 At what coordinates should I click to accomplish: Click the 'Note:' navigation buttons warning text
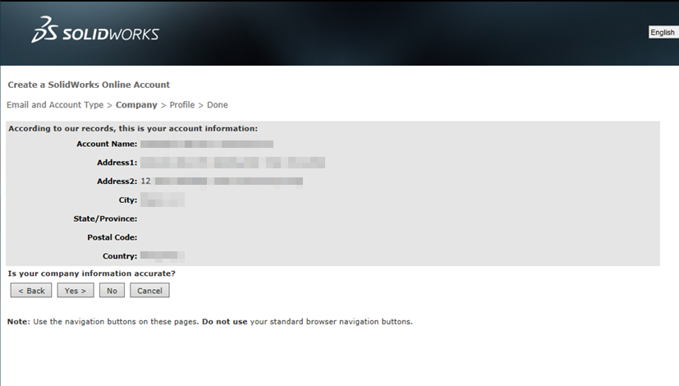209,321
